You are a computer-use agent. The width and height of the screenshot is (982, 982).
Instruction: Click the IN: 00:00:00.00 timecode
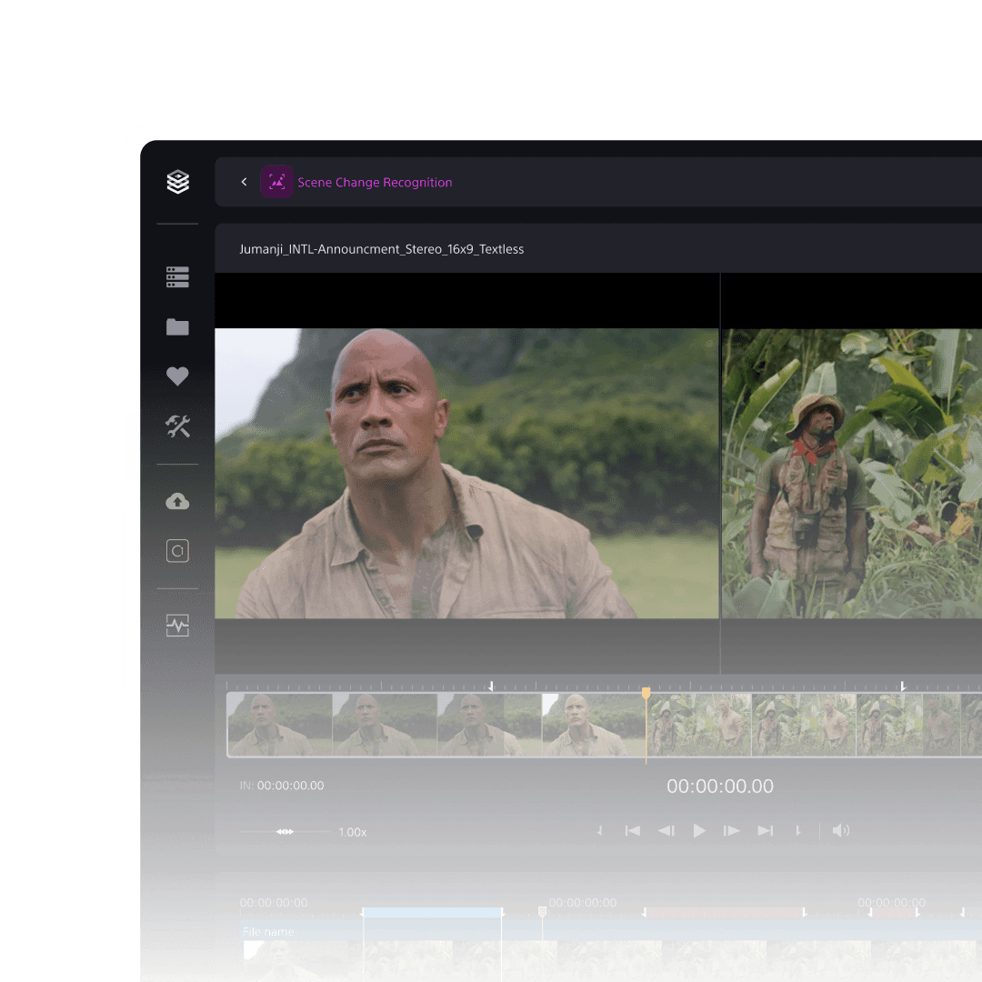click(282, 786)
